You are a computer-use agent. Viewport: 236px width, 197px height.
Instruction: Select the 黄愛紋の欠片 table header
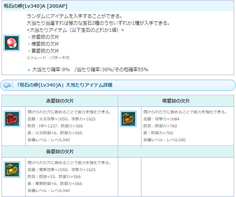coord(60,151)
